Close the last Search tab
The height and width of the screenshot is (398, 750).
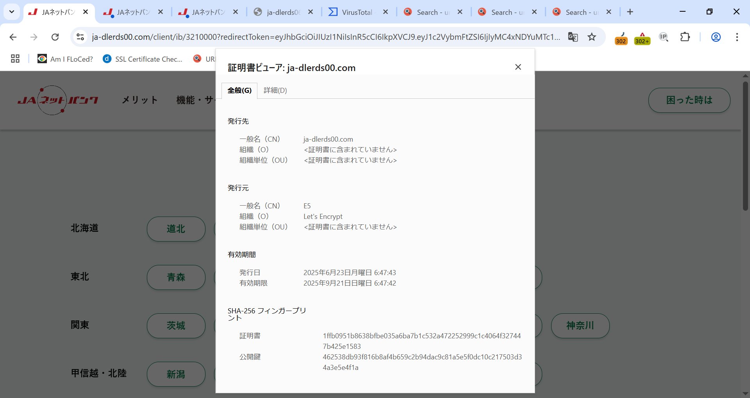pos(609,12)
